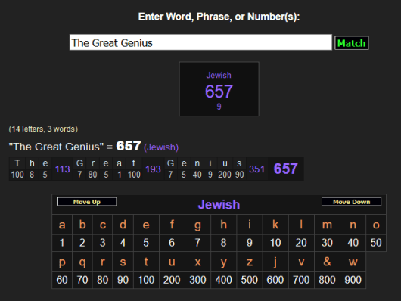Click value 900 in cipher table

353,280
